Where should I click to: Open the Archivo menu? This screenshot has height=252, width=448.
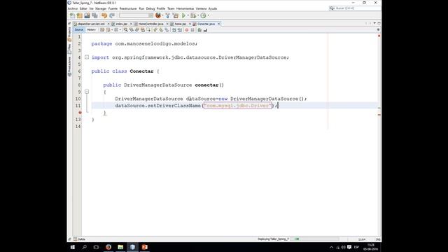point(73,8)
